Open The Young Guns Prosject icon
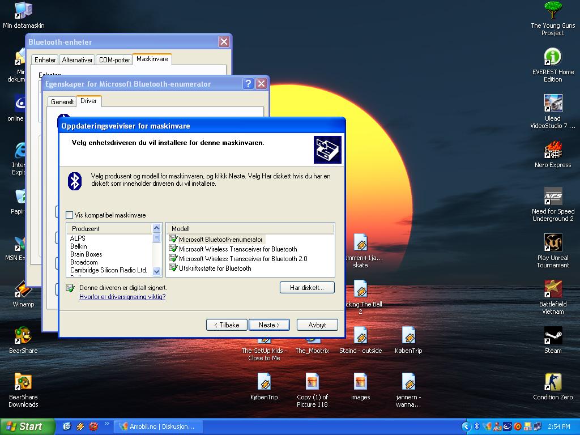580x435 pixels. [553, 19]
